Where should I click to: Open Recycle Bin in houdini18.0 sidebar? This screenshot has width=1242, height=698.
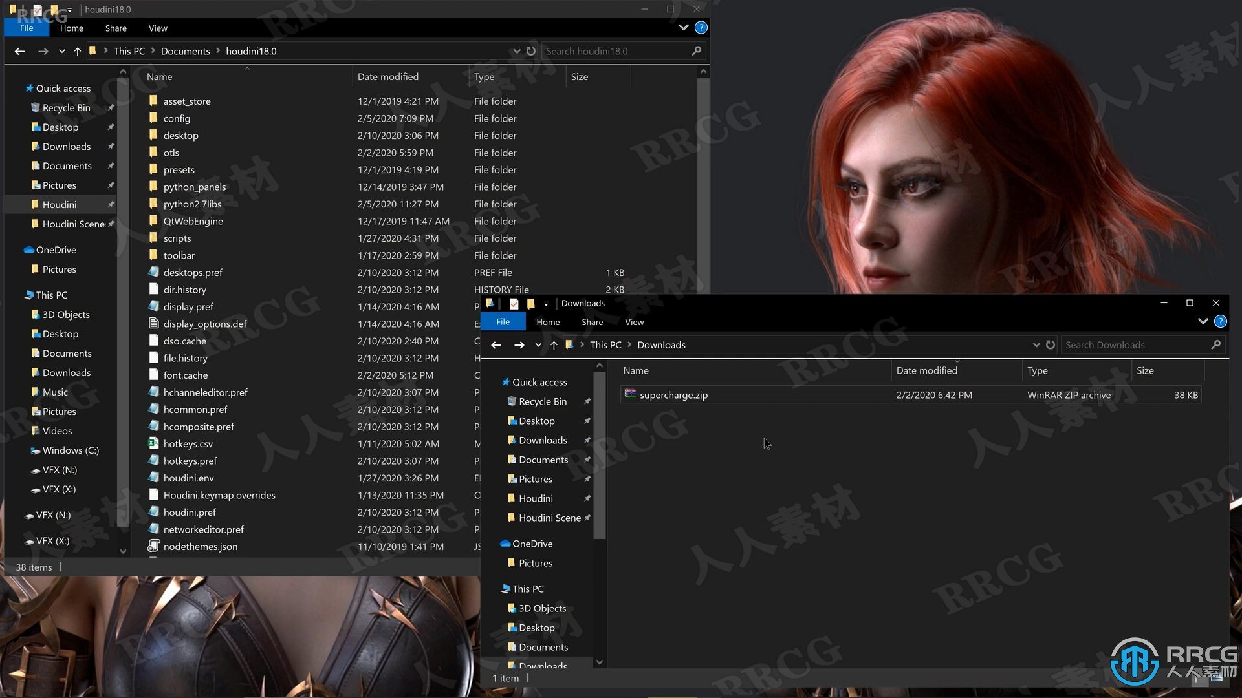click(x=66, y=108)
